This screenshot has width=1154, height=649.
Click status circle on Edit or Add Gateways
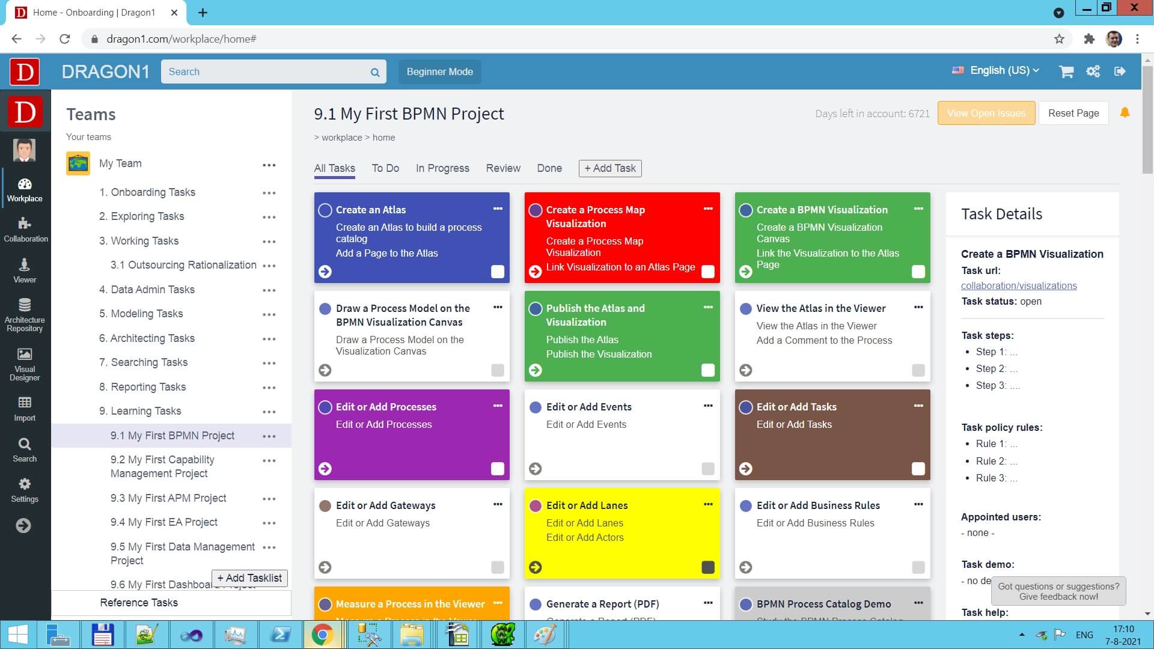[x=325, y=506]
